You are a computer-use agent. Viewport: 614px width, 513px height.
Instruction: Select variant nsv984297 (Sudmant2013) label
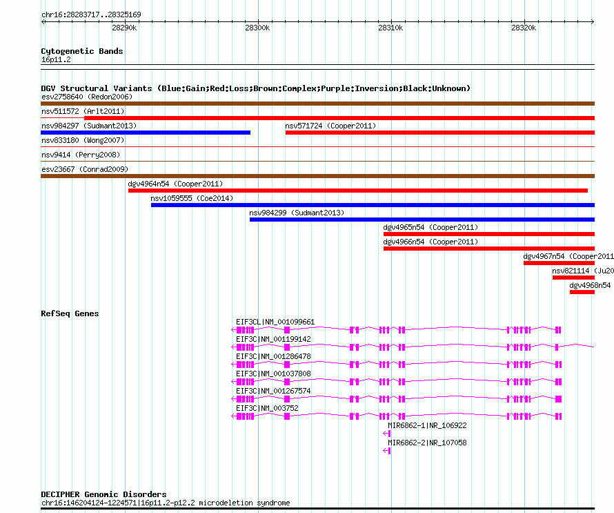click(x=89, y=126)
